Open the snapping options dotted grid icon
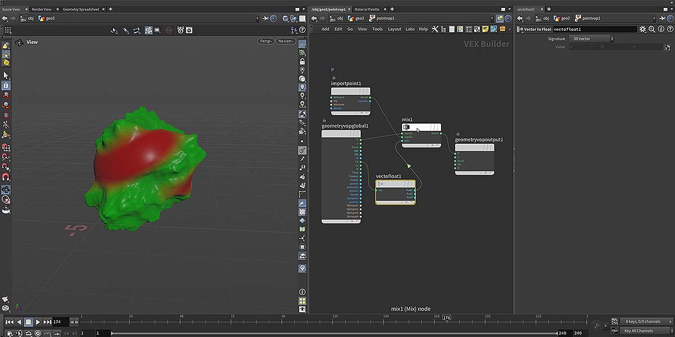This screenshot has width=675, height=337. point(8,30)
